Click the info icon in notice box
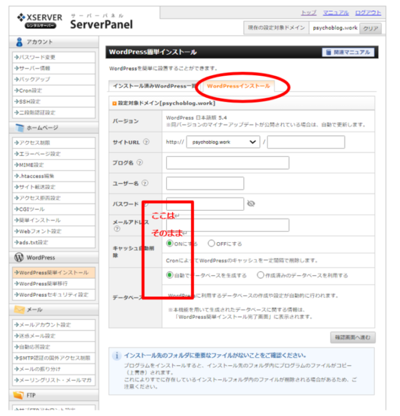Image resolution: width=400 pixels, height=416 pixels. pos(117,356)
